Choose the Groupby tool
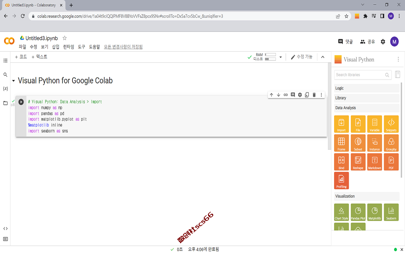 coord(391,143)
